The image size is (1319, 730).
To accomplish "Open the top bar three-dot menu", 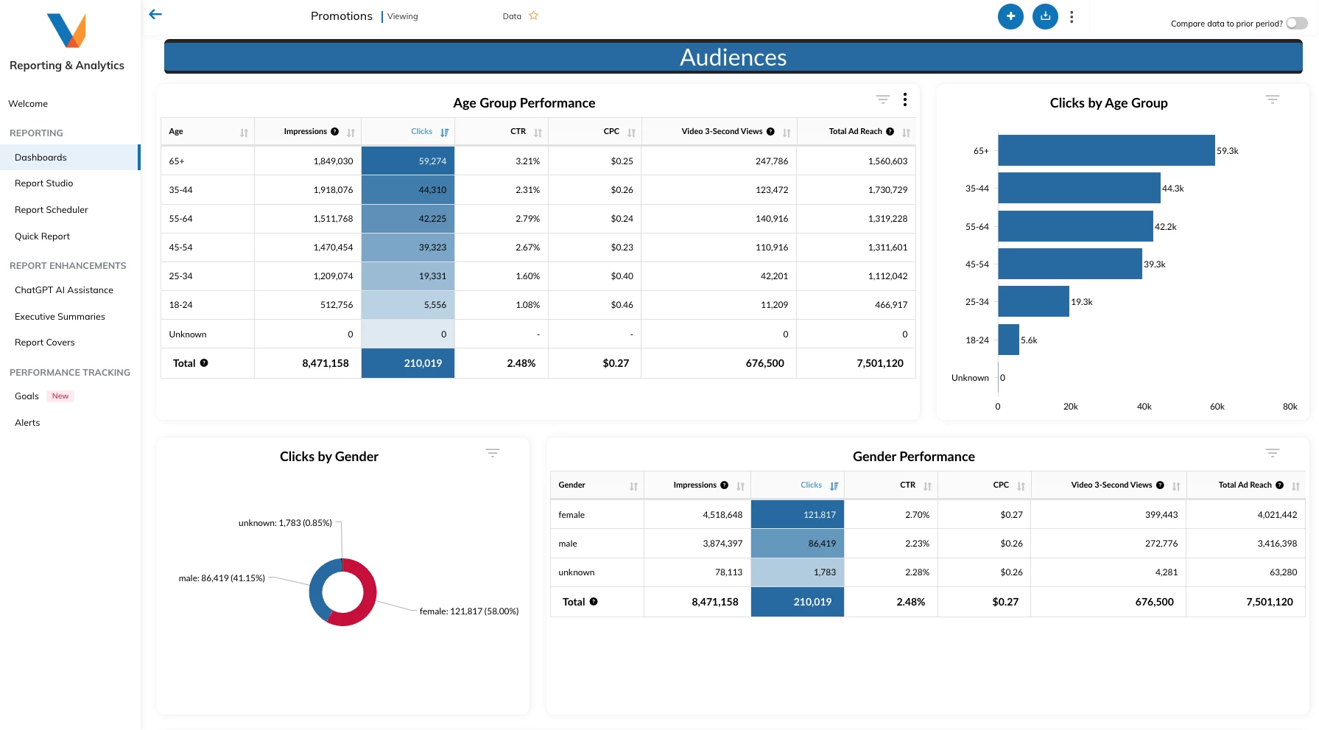I will pyautogui.click(x=1072, y=17).
